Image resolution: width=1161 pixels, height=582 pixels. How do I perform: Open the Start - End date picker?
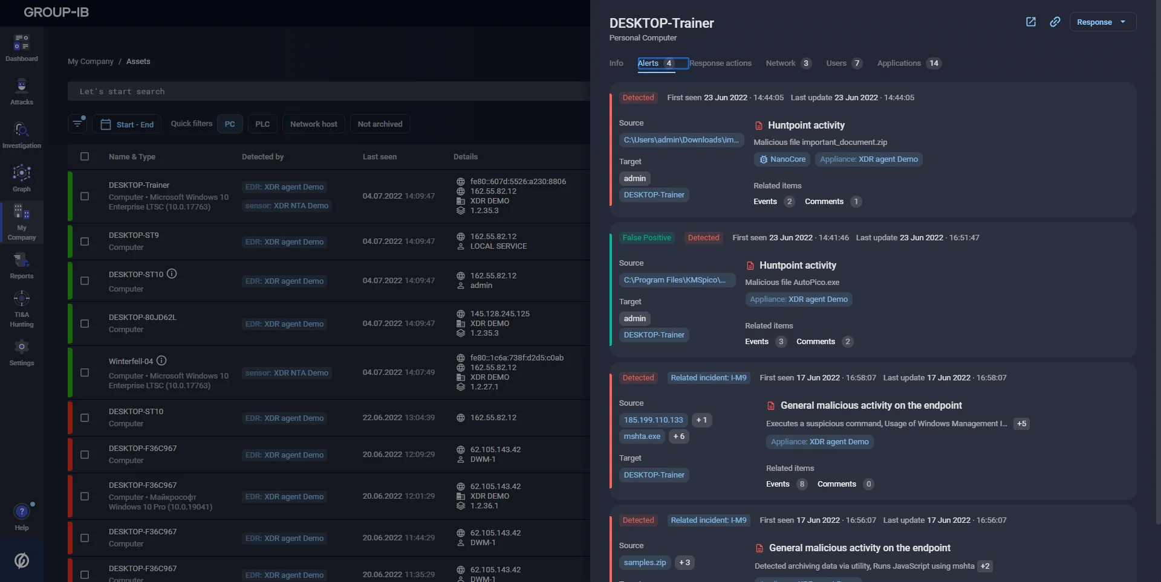tap(127, 124)
